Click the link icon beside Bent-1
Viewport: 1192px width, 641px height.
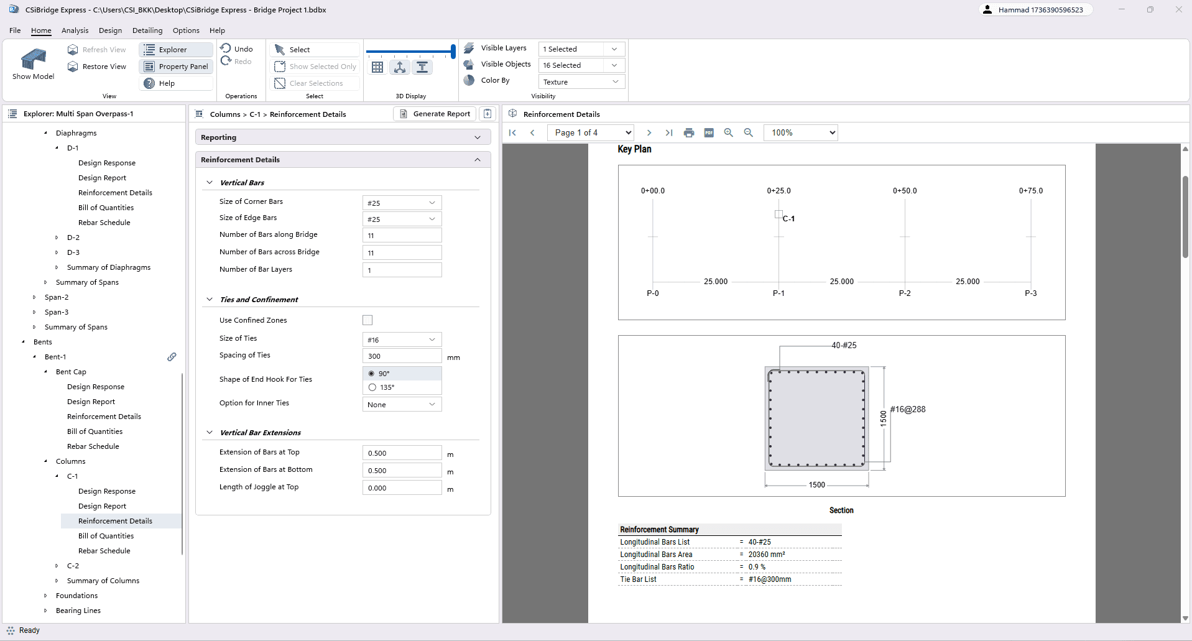point(172,357)
